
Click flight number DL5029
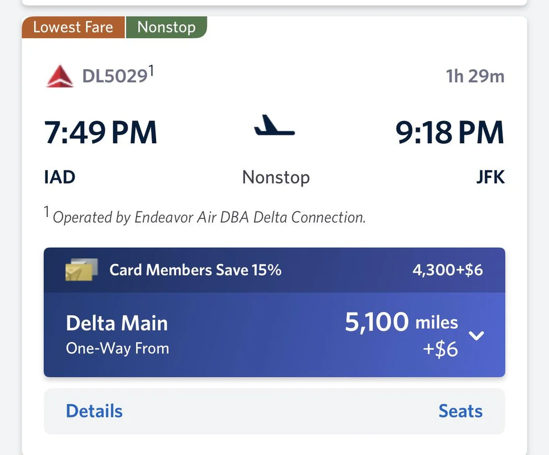pyautogui.click(x=115, y=76)
